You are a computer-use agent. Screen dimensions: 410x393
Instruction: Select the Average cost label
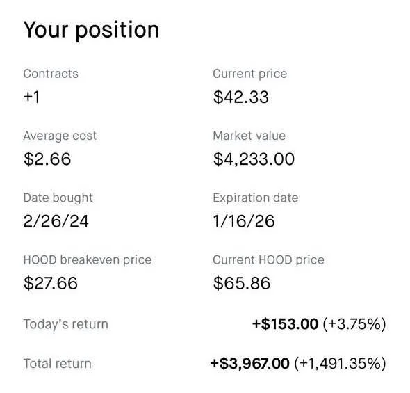point(60,136)
